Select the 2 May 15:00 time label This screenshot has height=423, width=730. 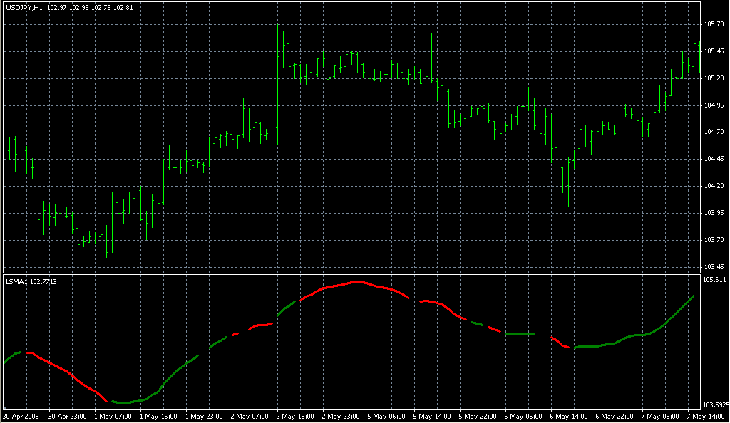pos(294,416)
